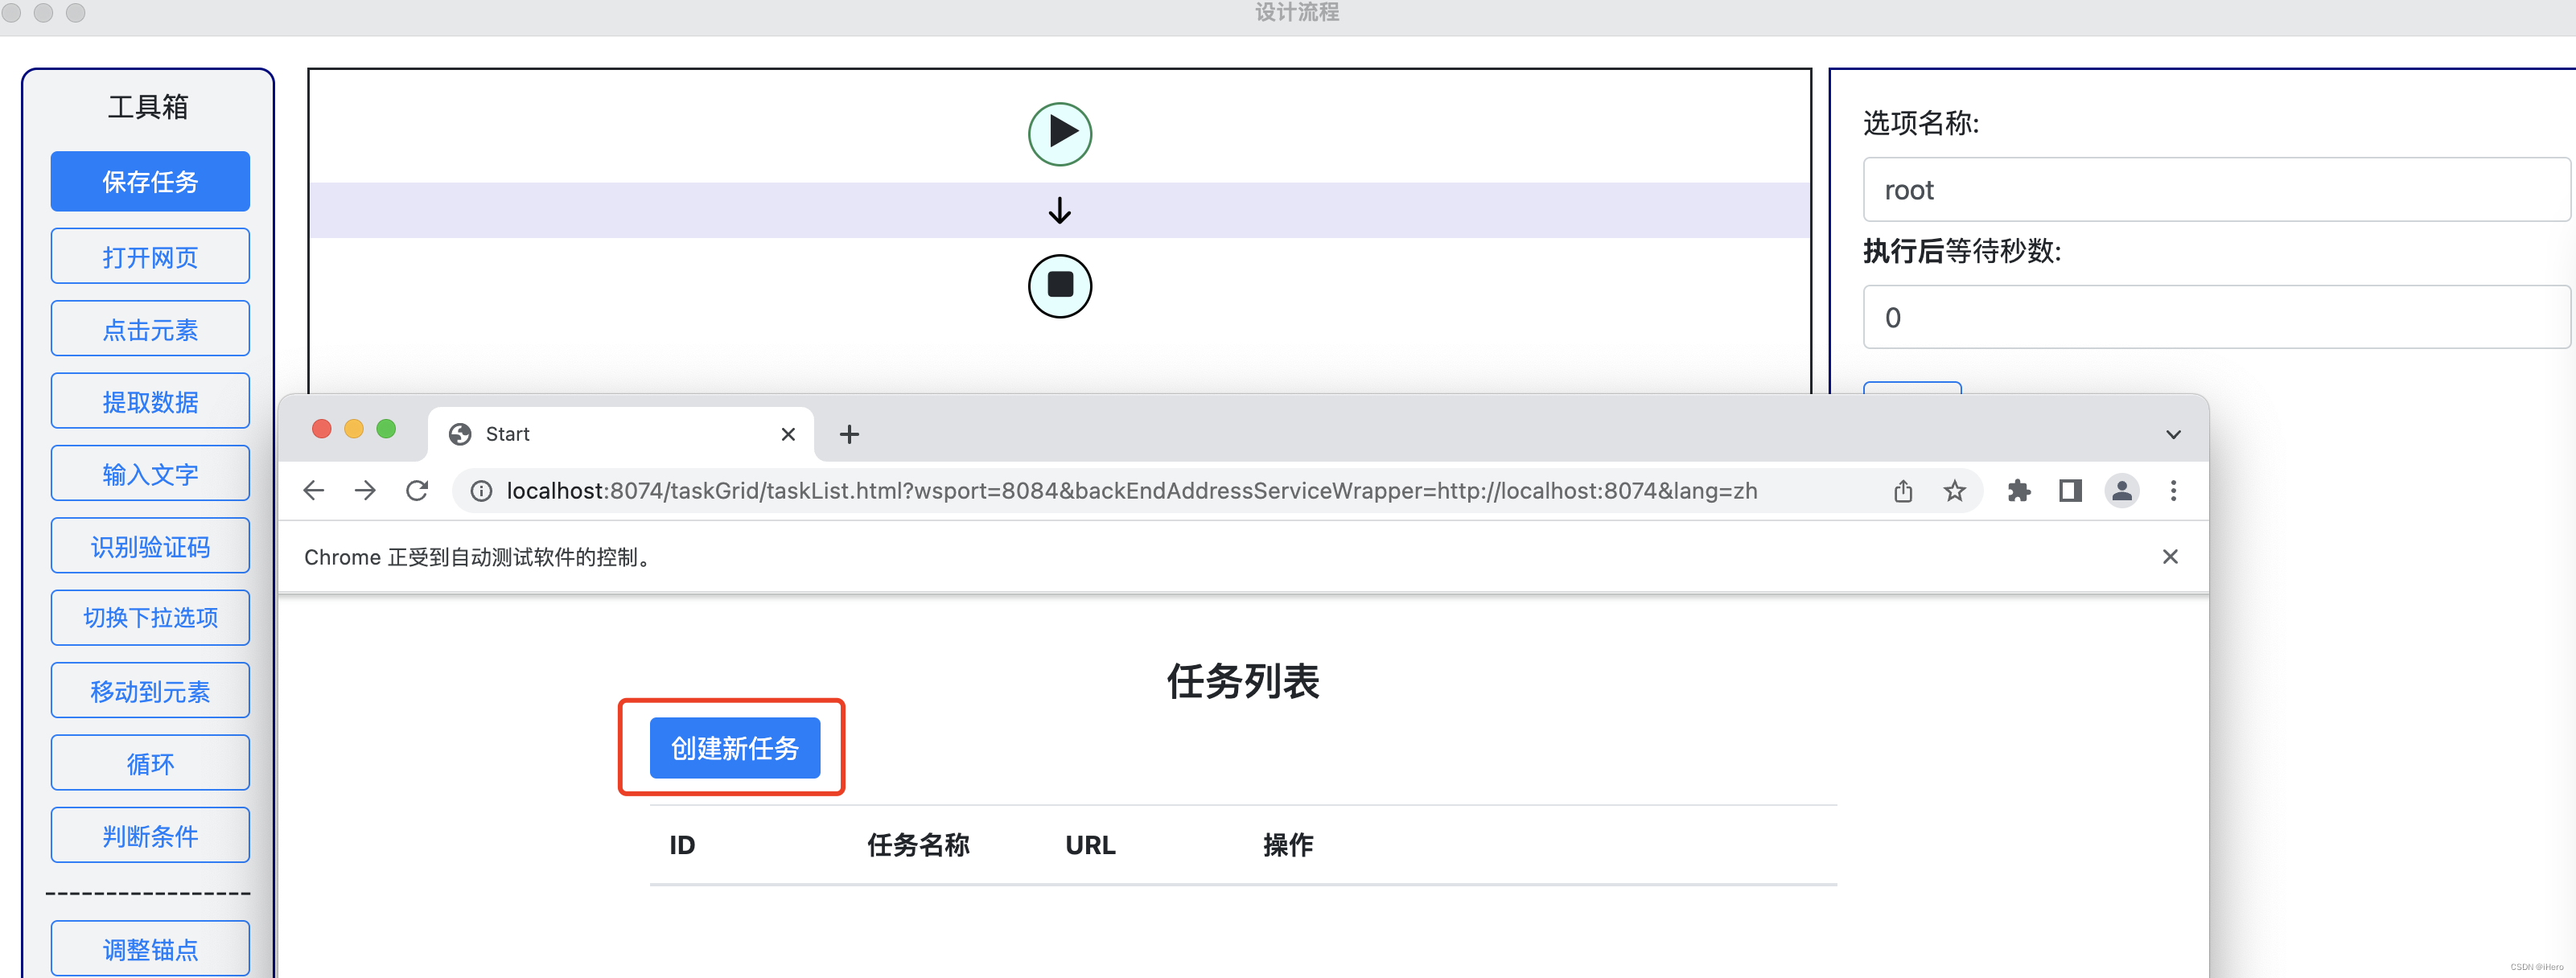Click the 操作 column header
Viewport: 2576px width, 978px height.
pyautogui.click(x=1288, y=846)
